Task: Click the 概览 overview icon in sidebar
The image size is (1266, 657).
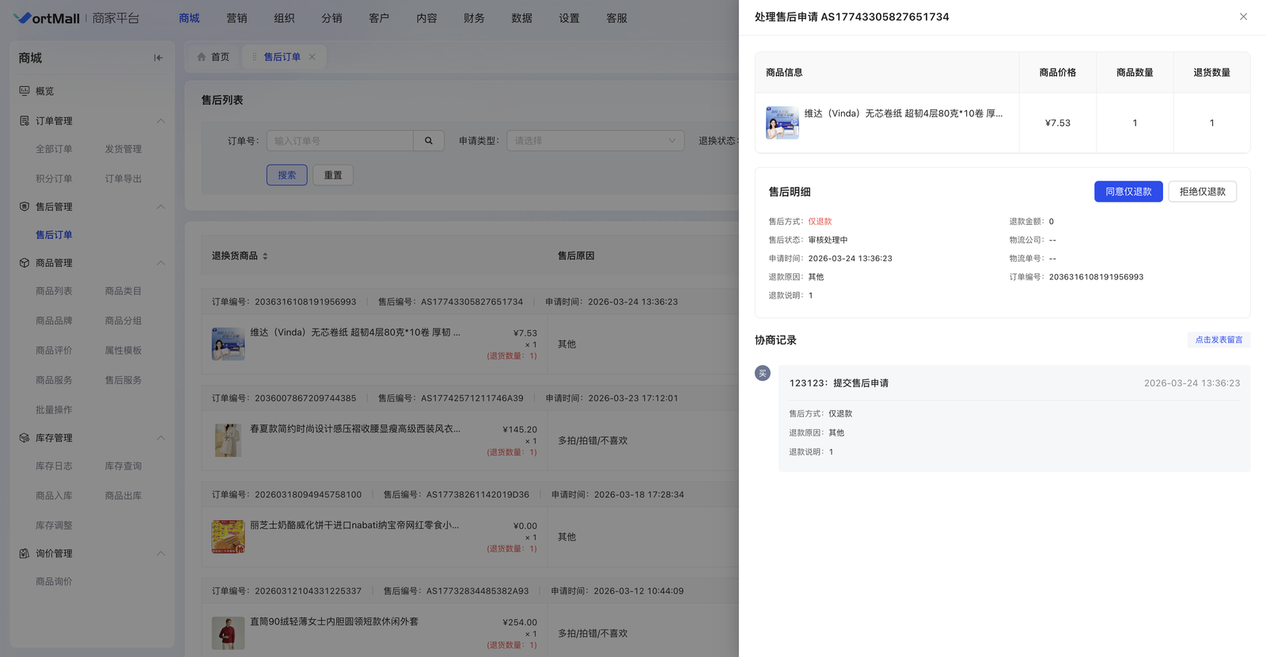Action: click(25, 91)
